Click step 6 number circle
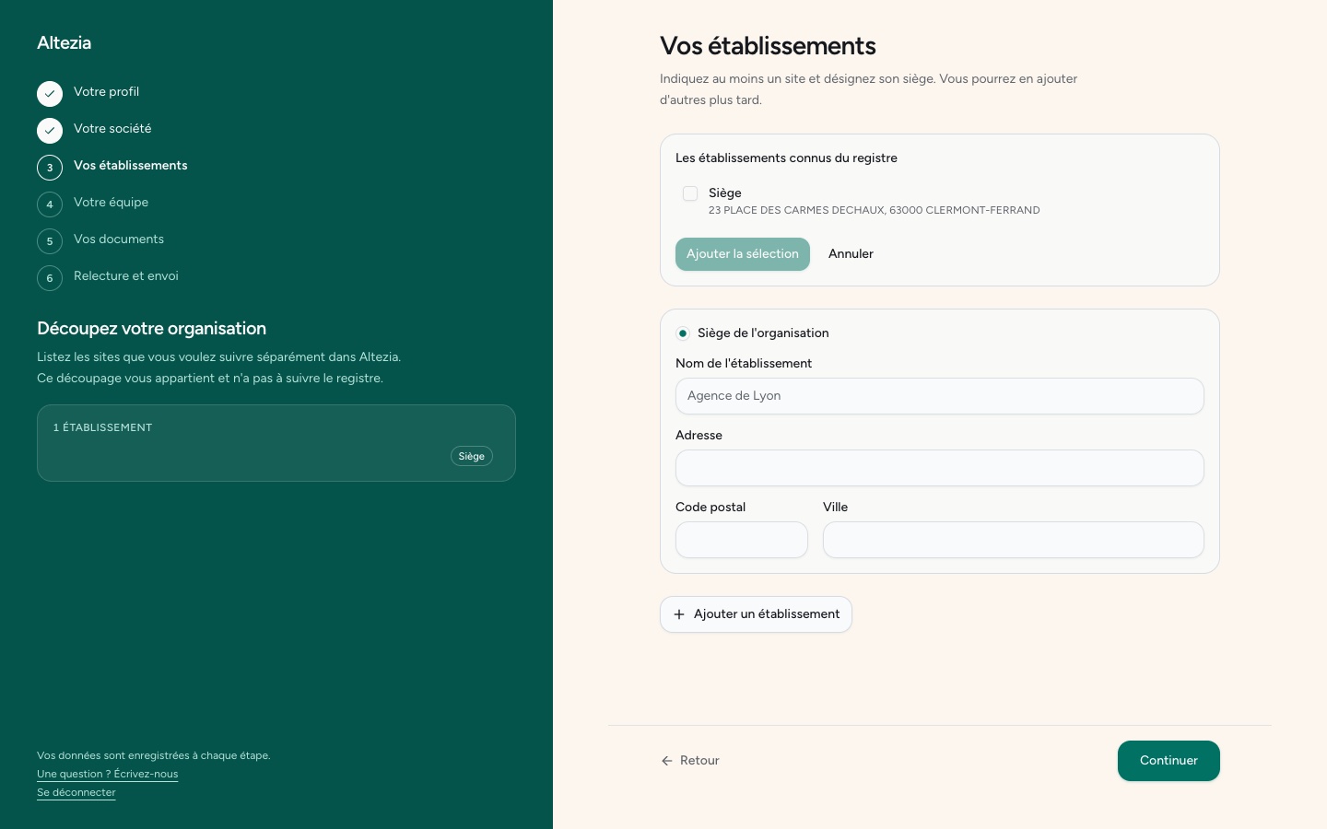The height and width of the screenshot is (829, 1327). tap(50, 278)
